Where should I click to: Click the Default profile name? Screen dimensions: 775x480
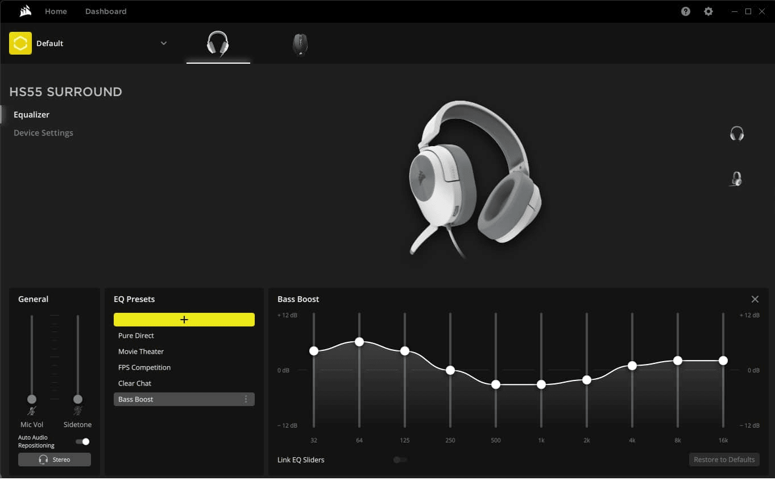pyautogui.click(x=49, y=43)
